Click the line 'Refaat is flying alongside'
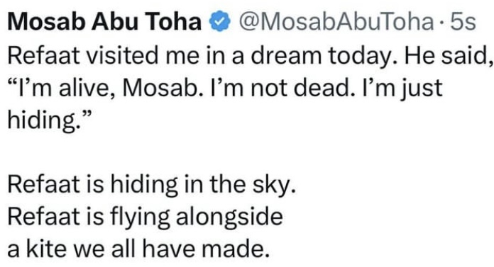Screen dimensions: 494x267 coord(146,217)
